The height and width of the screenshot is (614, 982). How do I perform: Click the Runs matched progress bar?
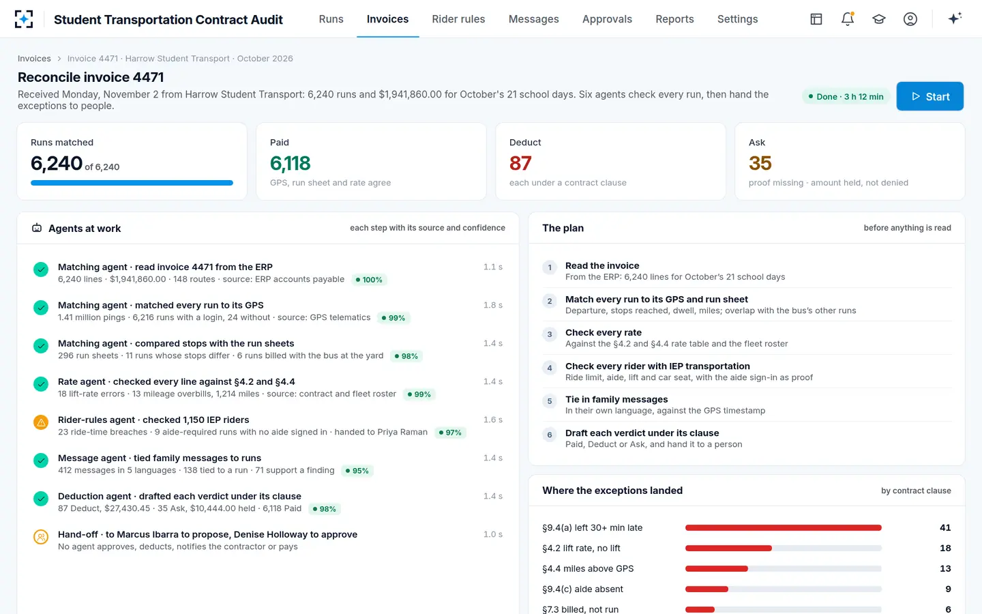132,183
